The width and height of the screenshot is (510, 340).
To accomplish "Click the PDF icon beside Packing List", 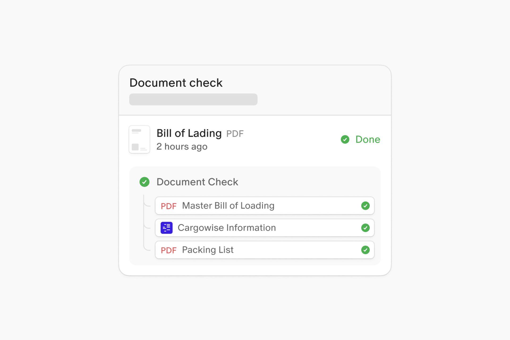I will (168, 250).
